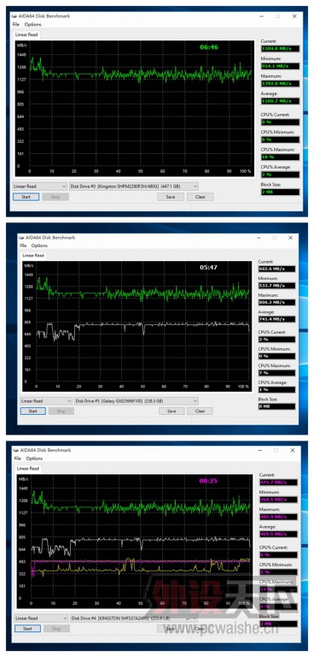Expand test type dropdown in Kingston SHPM2280 window

(x=40, y=186)
